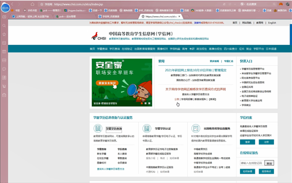Click the 注册 button in 学信档案
Image resolution: width=292 pixels, height=183 pixels.
(x=266, y=142)
